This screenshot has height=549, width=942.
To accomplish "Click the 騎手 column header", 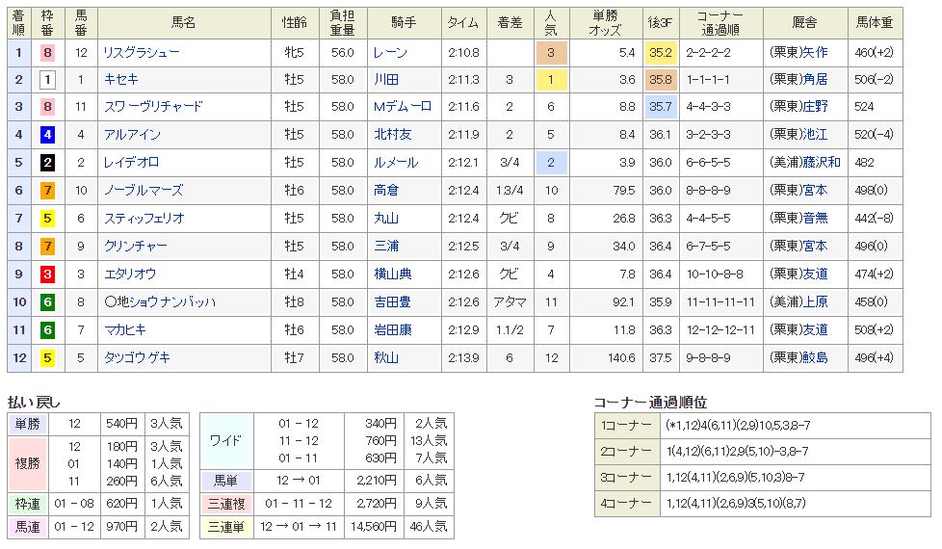I will tap(404, 23).
